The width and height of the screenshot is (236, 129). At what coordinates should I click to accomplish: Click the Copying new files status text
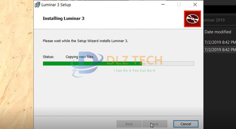tap(79, 57)
